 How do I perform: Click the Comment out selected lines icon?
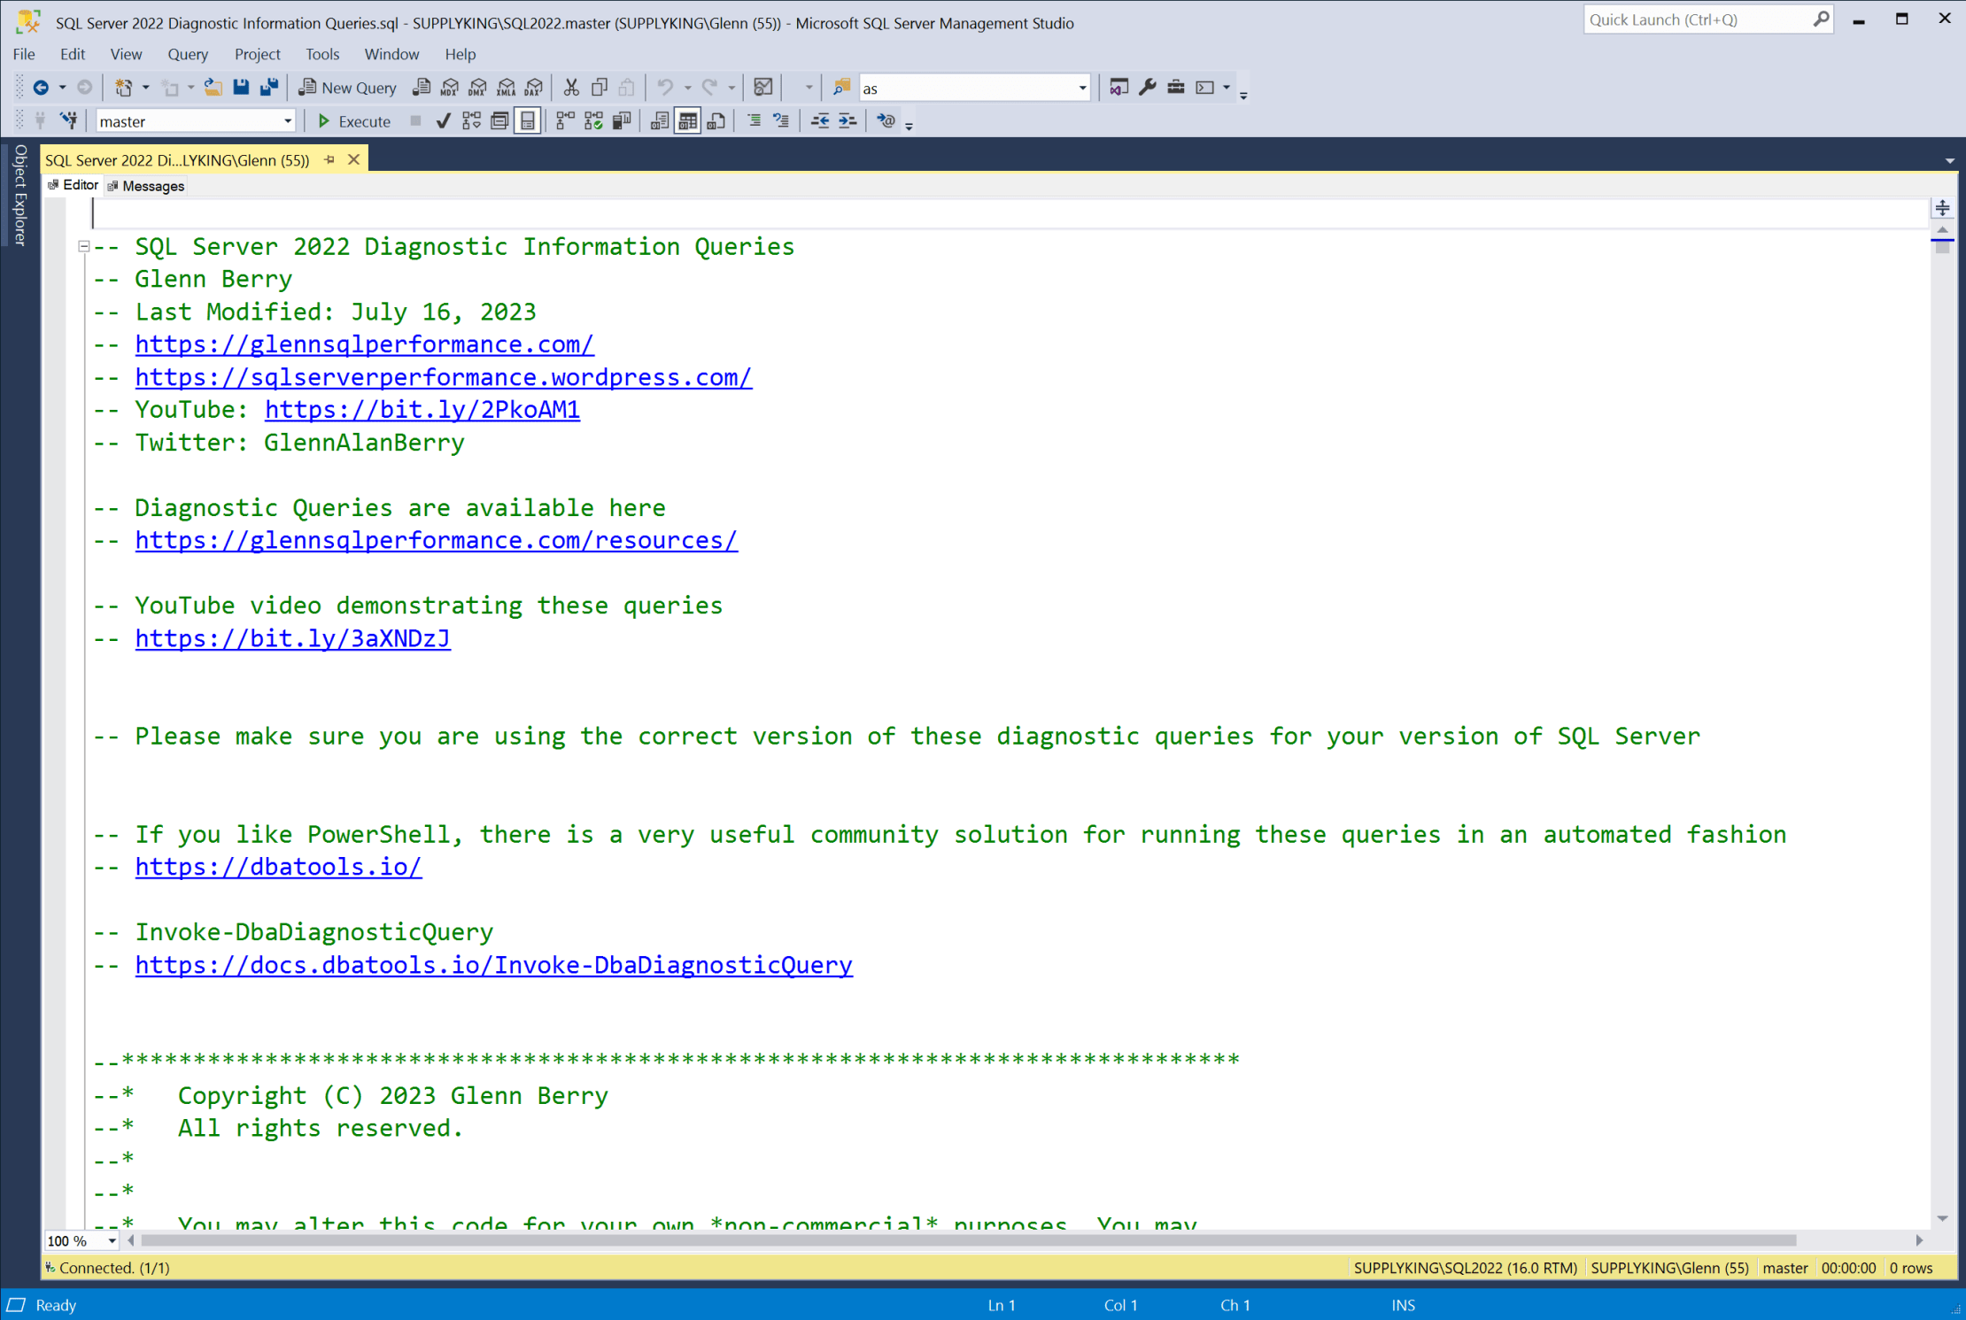tap(752, 120)
